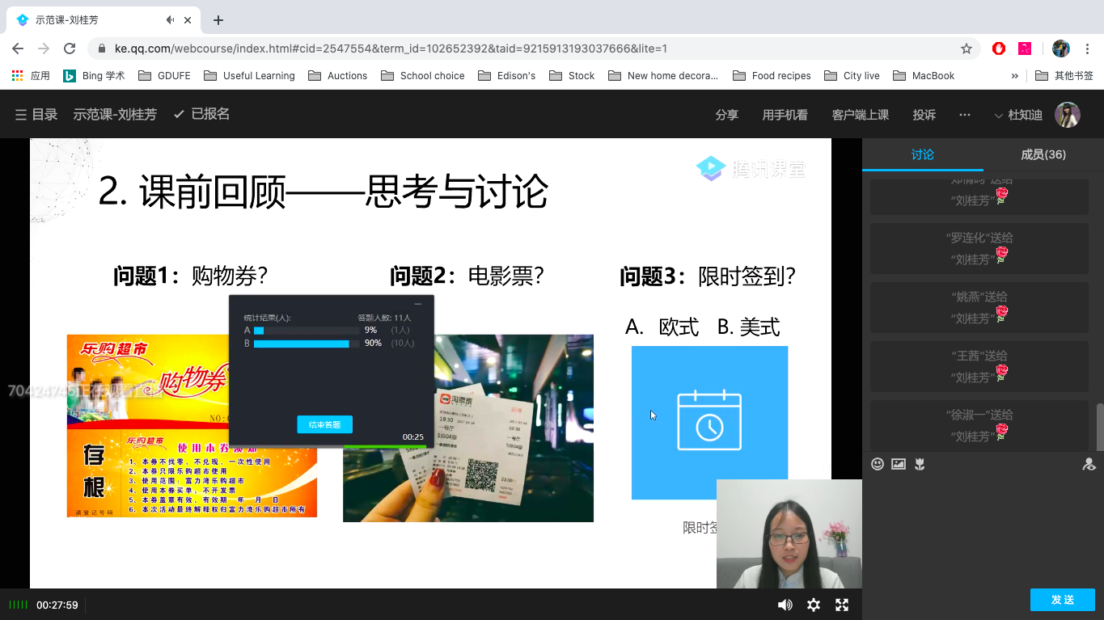Open the GDUFE bookmarks folder
The width and height of the screenshot is (1104, 620).
[x=165, y=75]
